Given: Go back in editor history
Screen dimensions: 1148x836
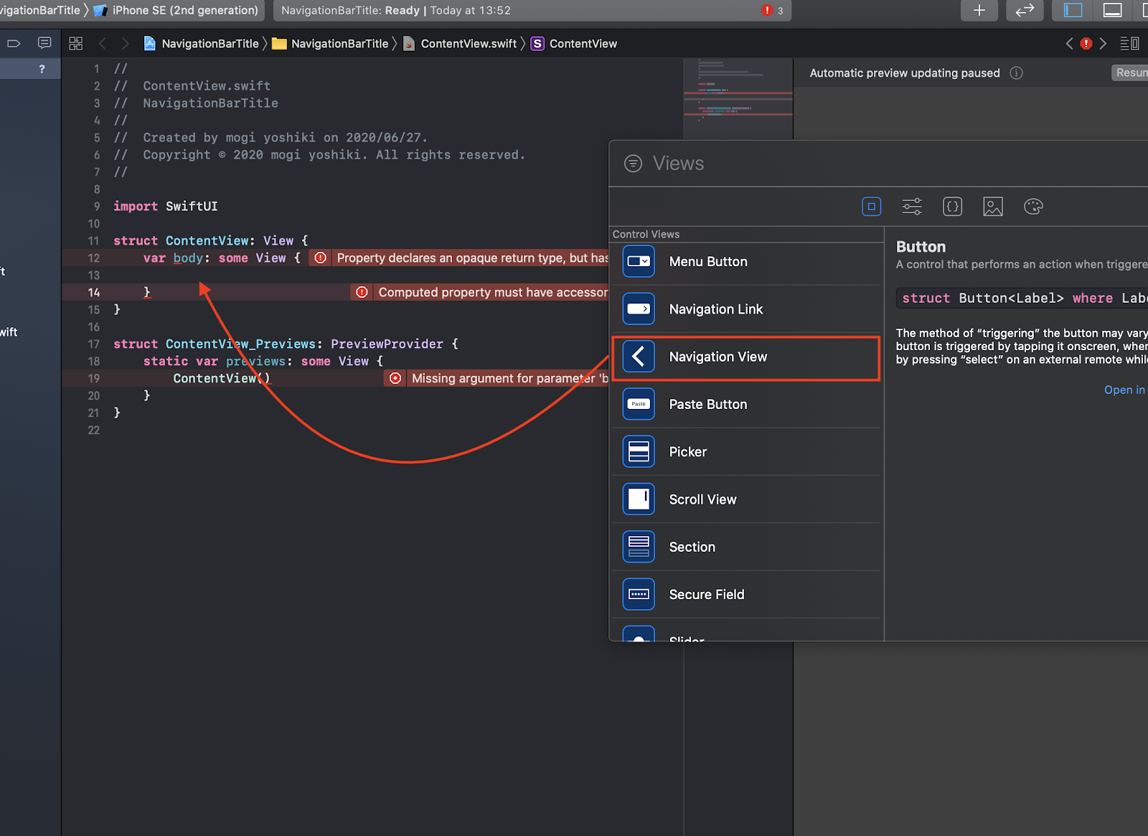Looking at the screenshot, I should [103, 44].
